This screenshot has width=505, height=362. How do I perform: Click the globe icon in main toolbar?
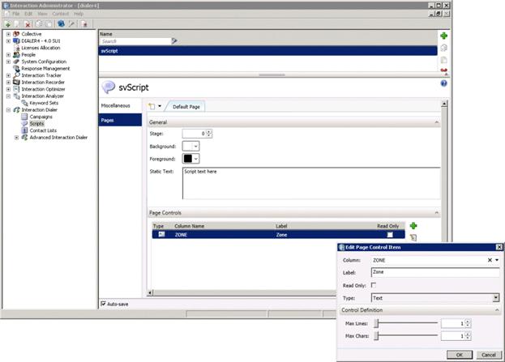pos(61,24)
